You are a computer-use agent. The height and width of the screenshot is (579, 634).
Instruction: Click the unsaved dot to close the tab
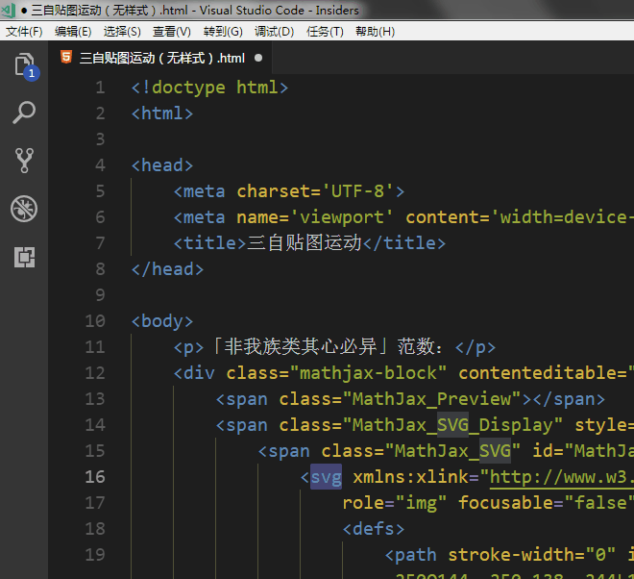pyautogui.click(x=258, y=58)
